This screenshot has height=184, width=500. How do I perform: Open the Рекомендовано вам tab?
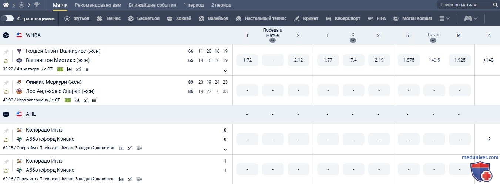tap(98, 5)
